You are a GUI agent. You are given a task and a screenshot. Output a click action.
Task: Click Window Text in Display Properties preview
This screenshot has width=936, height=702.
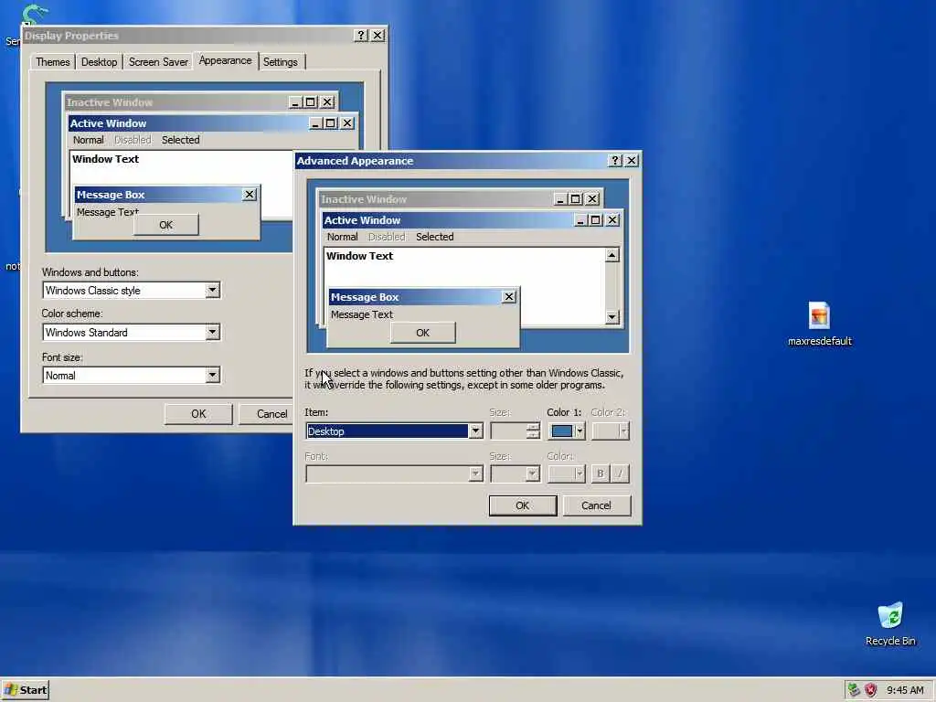tap(106, 159)
